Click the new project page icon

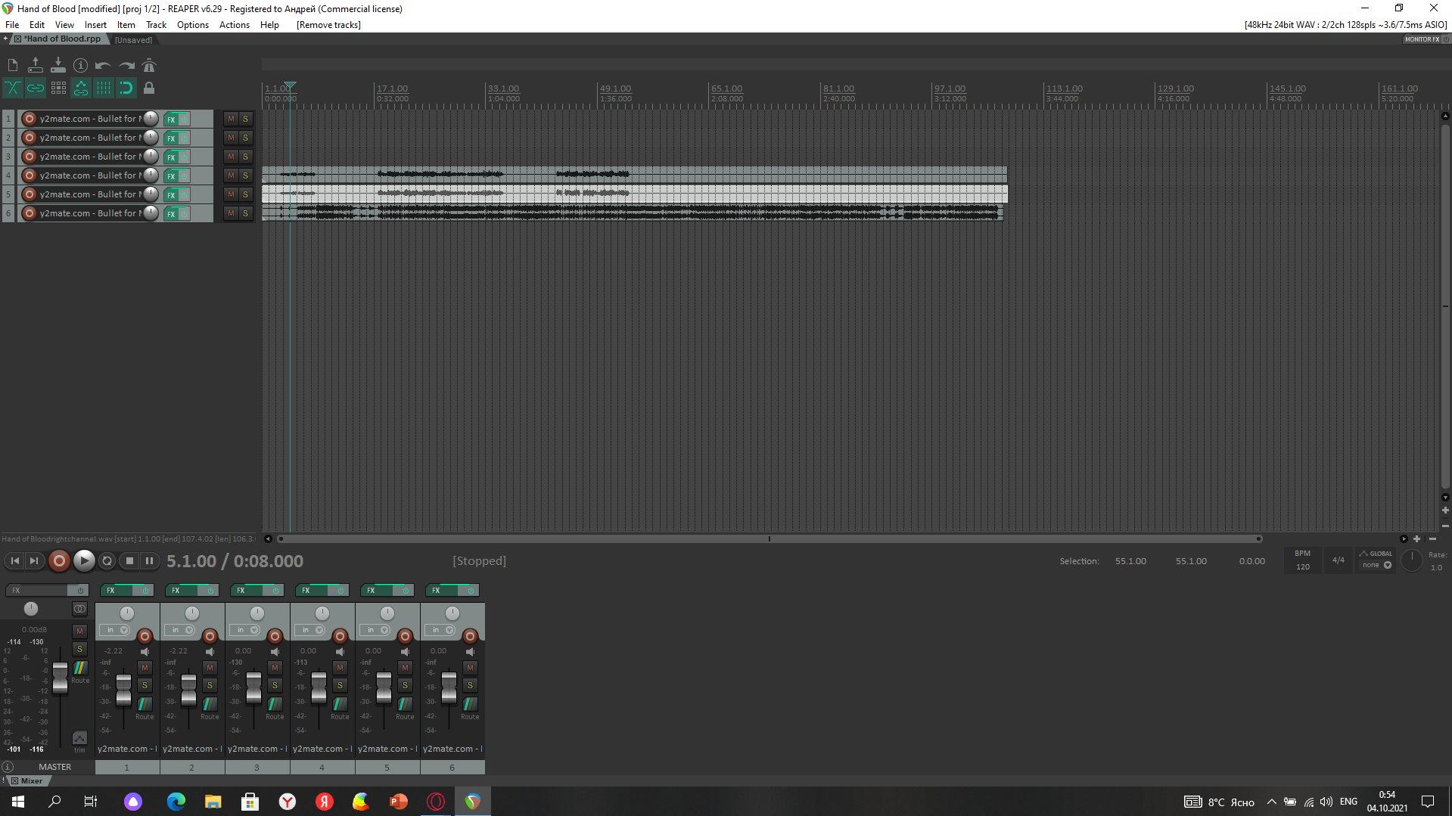pos(12,66)
